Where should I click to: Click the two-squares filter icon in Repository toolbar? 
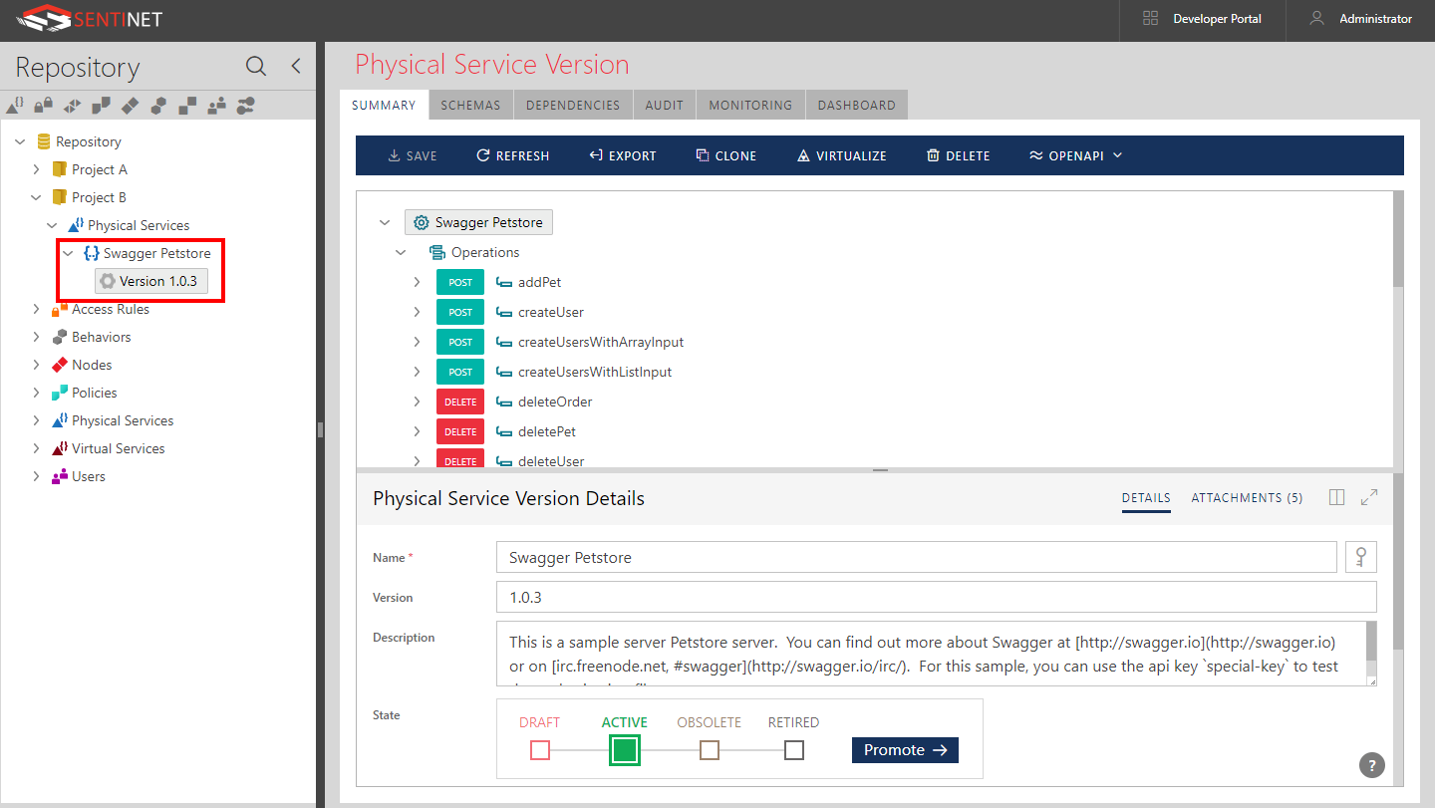tap(188, 104)
